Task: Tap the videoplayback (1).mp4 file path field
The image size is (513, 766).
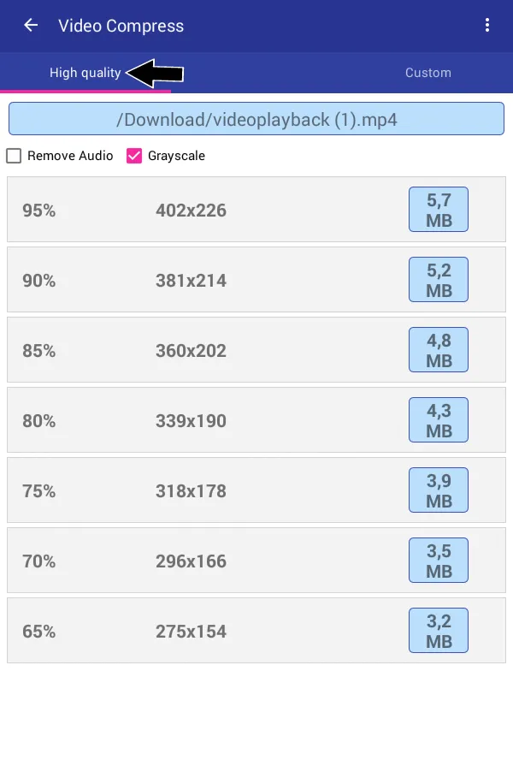Action: [x=256, y=119]
